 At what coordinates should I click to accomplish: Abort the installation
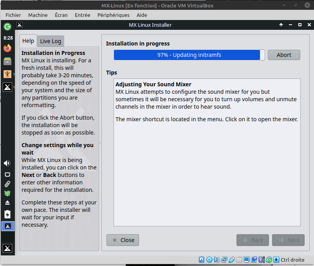pos(284,55)
